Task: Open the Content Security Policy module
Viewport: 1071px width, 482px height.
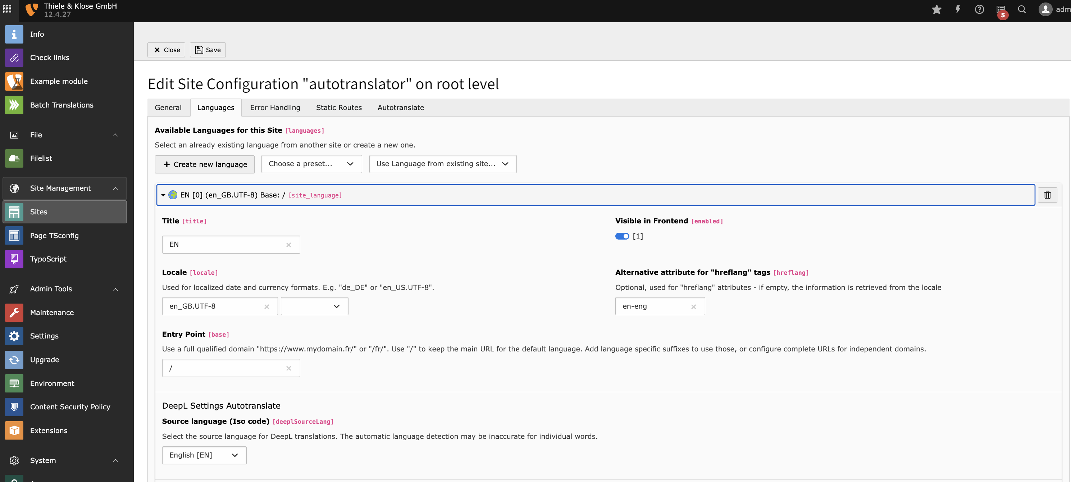Action: tap(65, 407)
